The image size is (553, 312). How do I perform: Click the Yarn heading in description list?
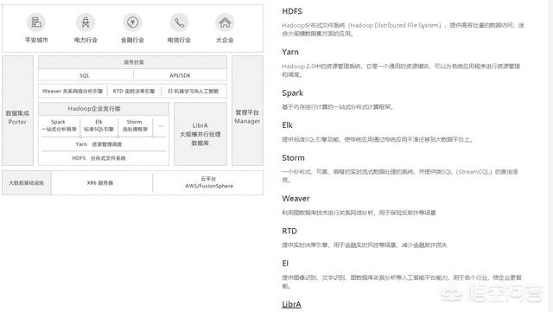(290, 52)
